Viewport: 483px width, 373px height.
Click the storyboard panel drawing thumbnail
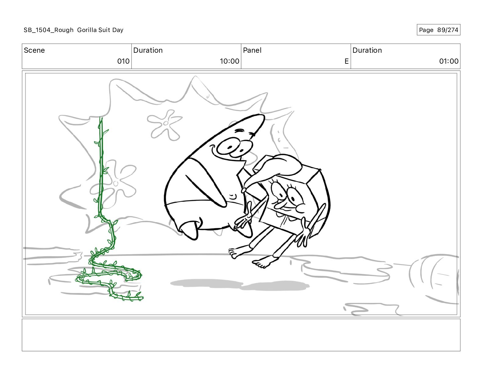[241, 194]
